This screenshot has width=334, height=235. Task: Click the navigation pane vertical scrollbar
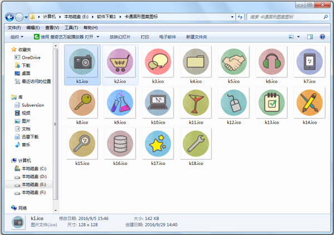(55, 123)
